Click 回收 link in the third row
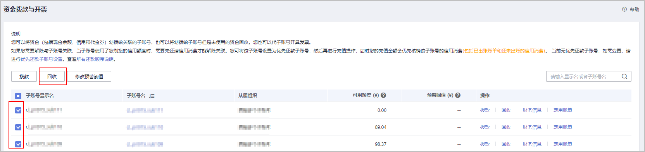 pos(506,144)
